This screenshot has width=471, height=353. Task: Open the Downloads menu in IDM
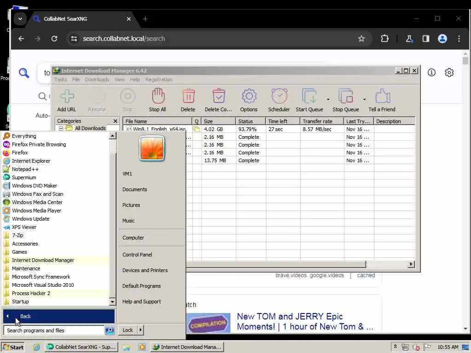97,80
